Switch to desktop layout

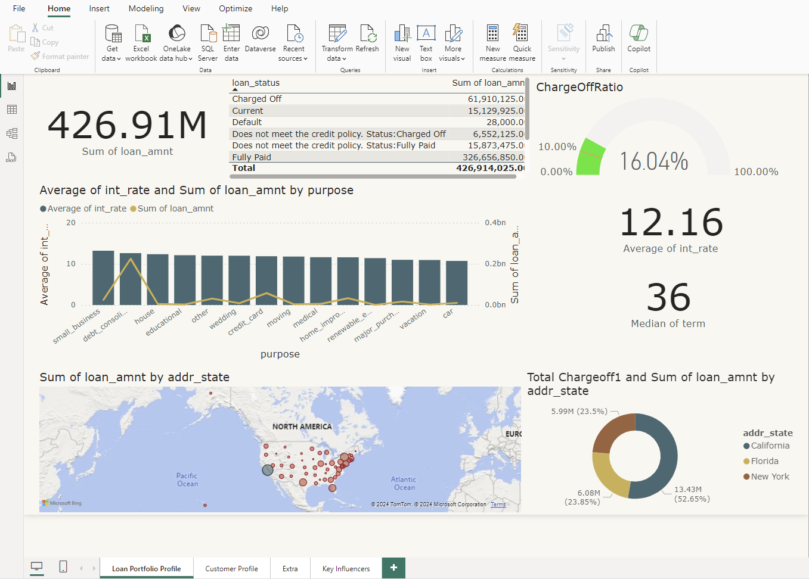tap(37, 566)
